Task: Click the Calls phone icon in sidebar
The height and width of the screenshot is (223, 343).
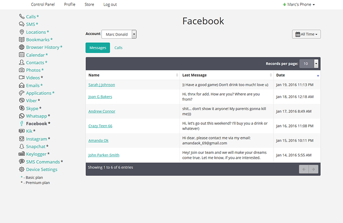Action: (22, 17)
